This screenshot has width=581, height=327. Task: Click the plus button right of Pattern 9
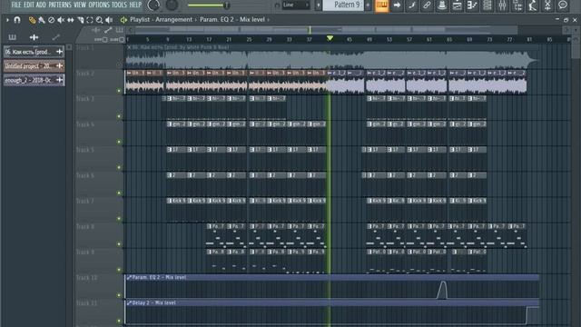point(368,5)
